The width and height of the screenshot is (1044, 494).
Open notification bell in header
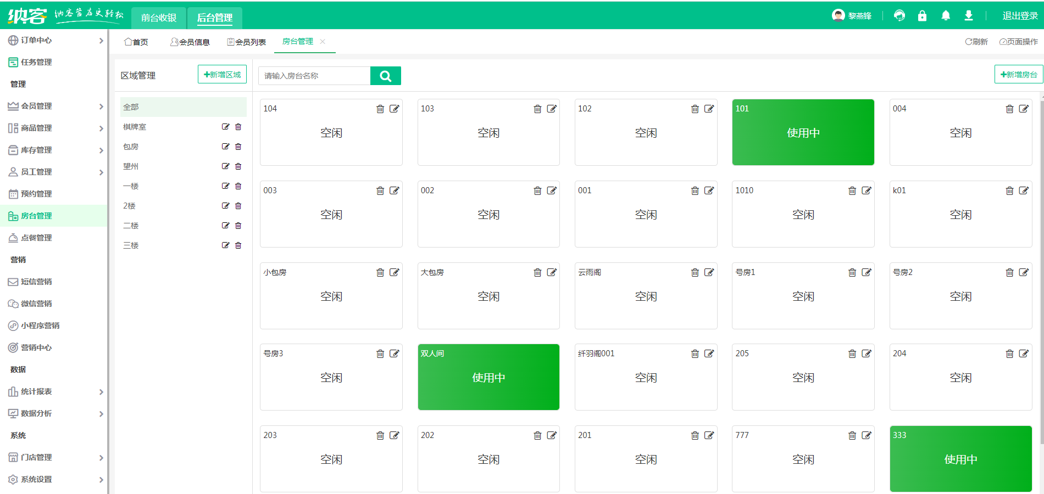pyautogui.click(x=946, y=16)
